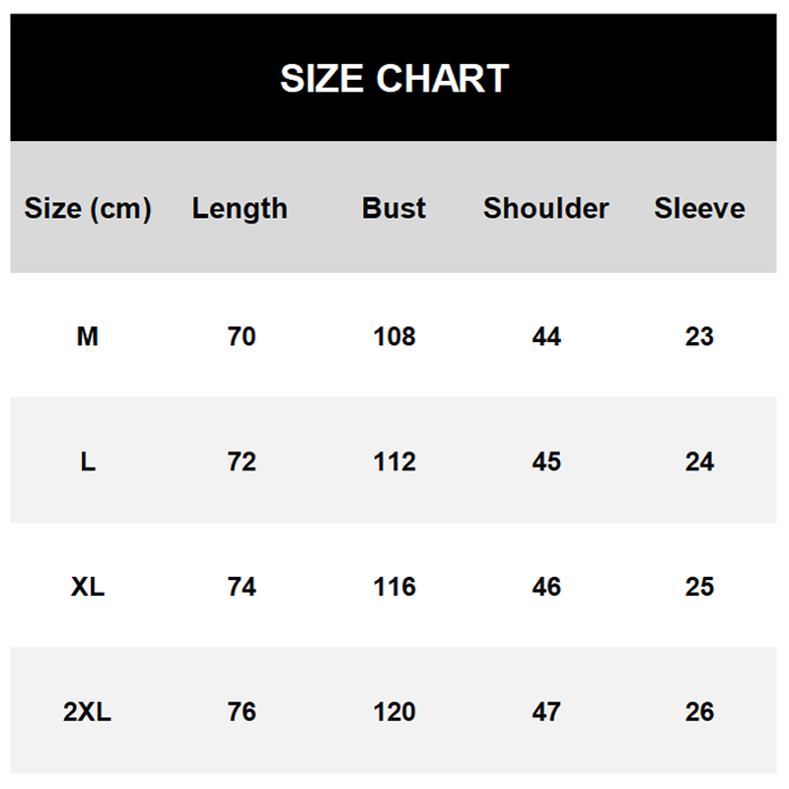Image resolution: width=789 pixels, height=789 pixels.
Task: Select the L shoulder value 45
Action: 546,462
